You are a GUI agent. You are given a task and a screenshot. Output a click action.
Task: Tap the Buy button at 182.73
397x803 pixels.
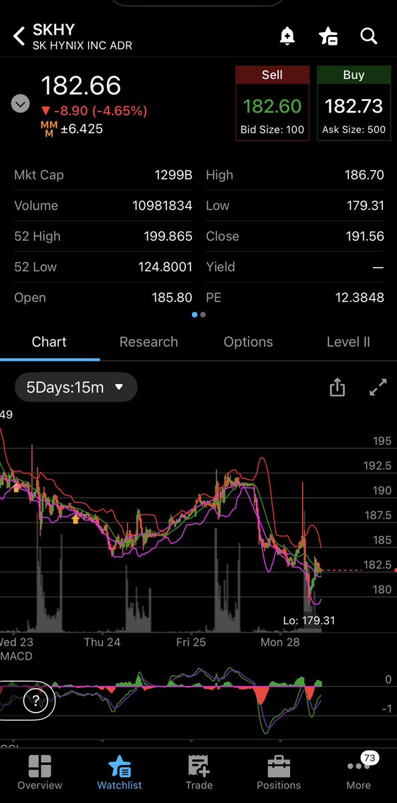coord(354,103)
